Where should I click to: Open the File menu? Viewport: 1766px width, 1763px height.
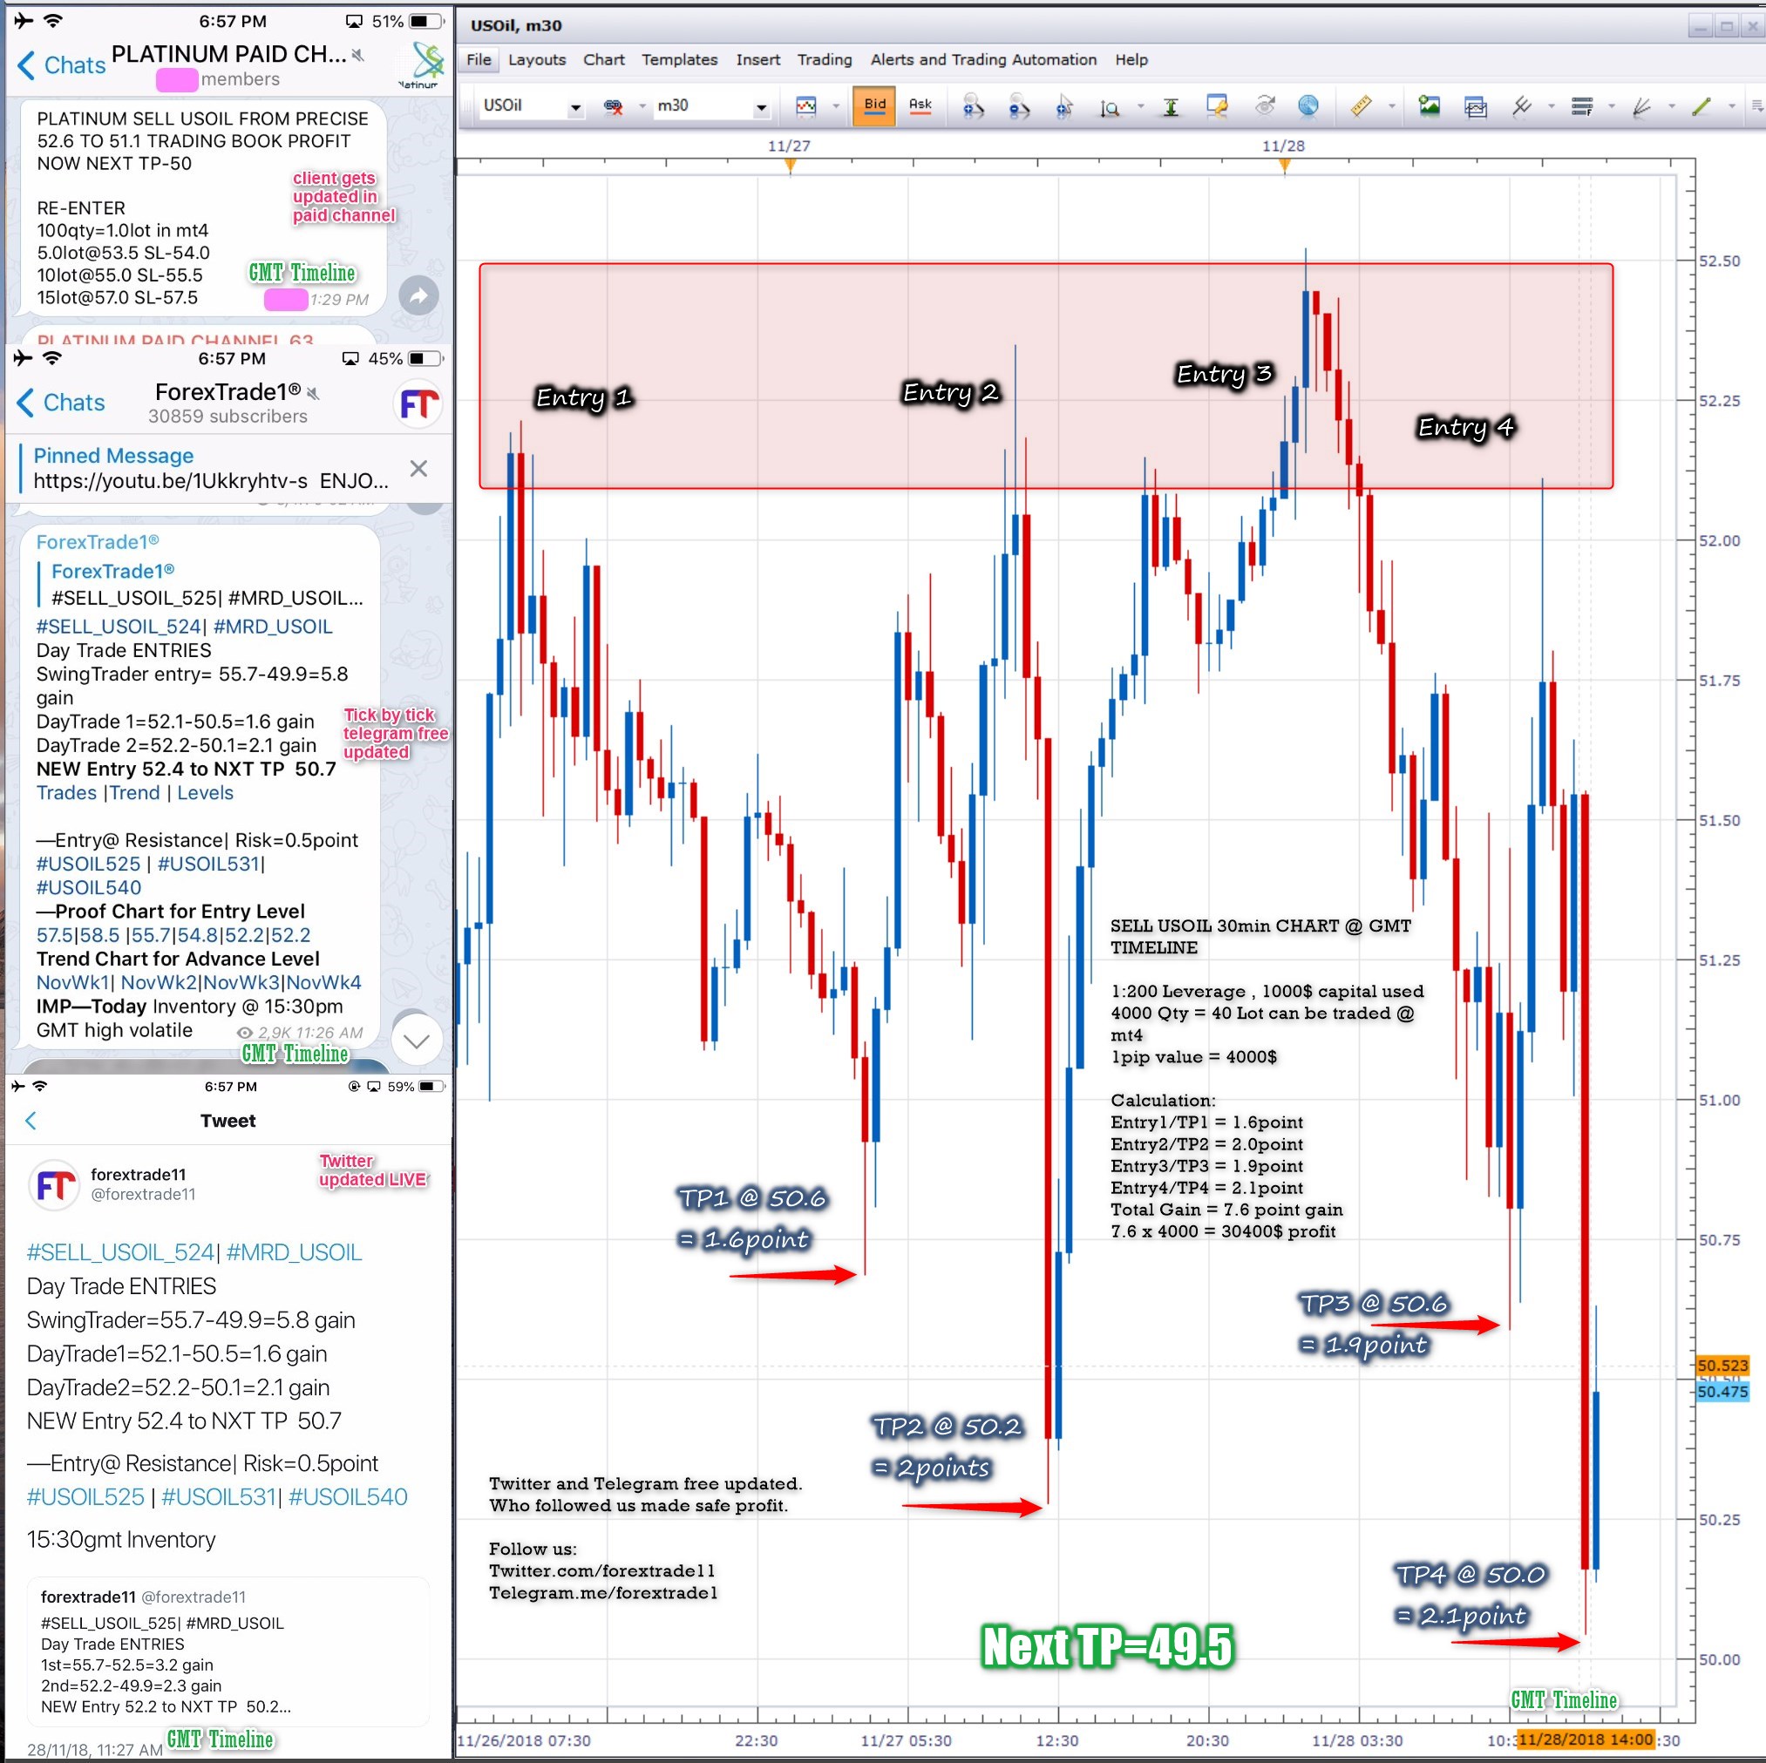click(x=479, y=59)
